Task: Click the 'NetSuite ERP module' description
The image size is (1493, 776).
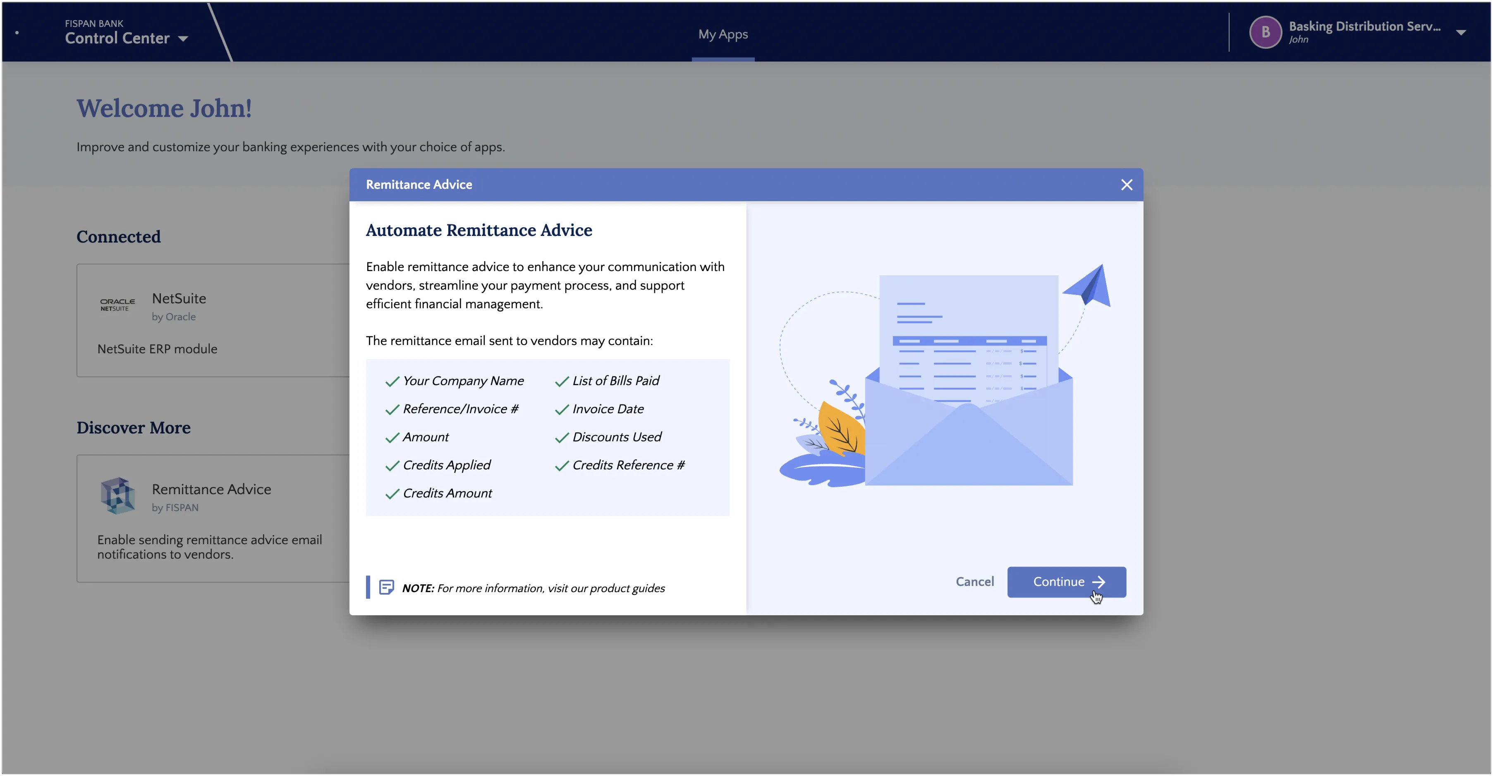Action: [157, 349]
